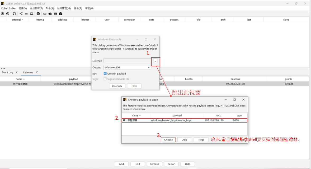Image resolution: width=311 pixels, height=169 pixels.
Task: Click Restart button at bottom of Listeners
Action: pos(171,164)
